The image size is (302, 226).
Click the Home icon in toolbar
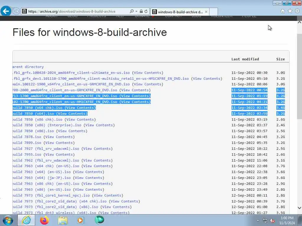click(283, 11)
